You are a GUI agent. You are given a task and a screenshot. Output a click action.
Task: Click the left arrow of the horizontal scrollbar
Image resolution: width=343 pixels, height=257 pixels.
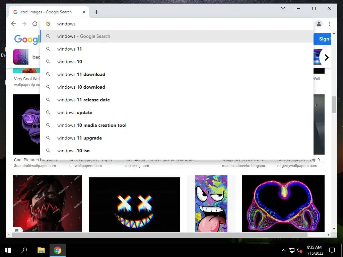point(9,235)
